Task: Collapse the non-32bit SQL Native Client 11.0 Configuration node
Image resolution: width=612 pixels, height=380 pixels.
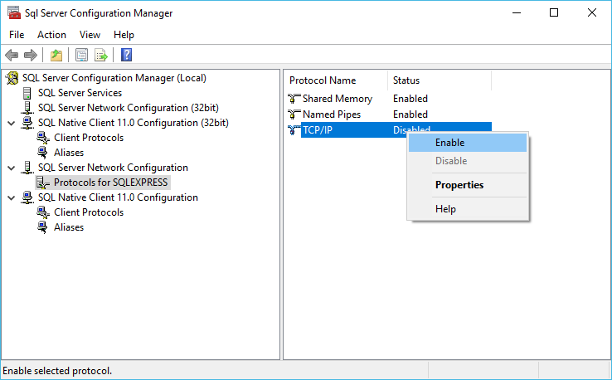Action: tap(12, 197)
